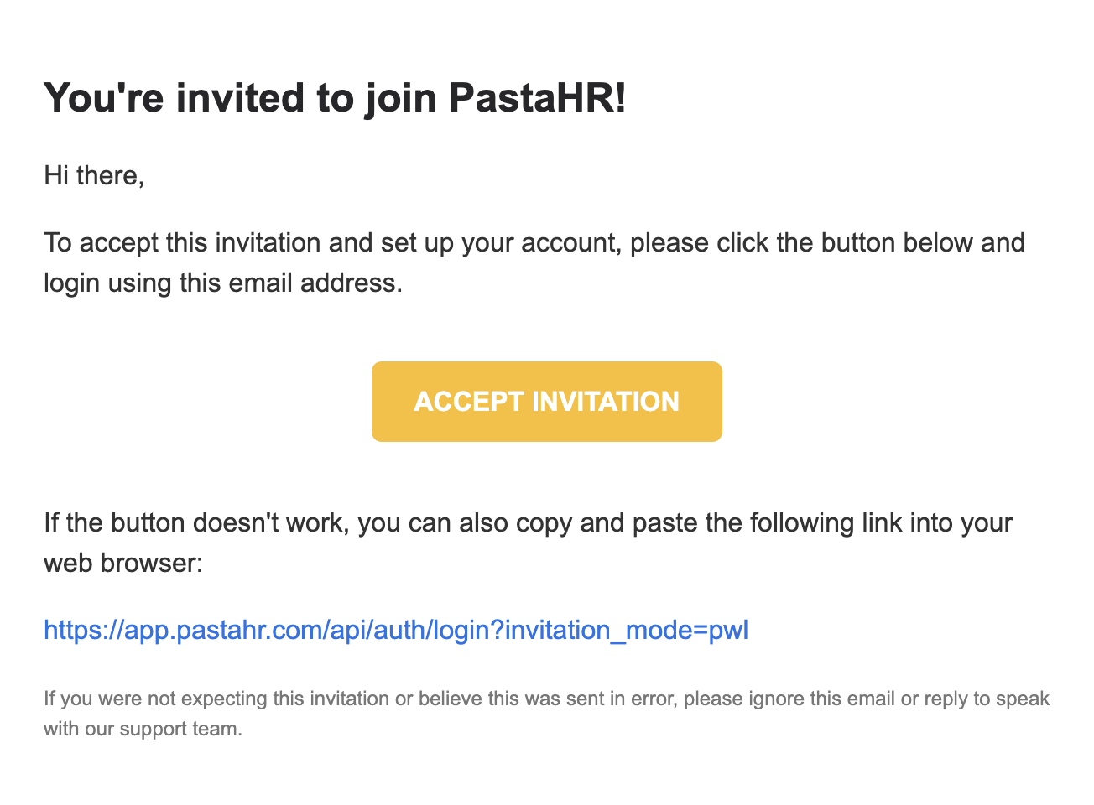1094x805 pixels.
Task: Click the "If you were not expecting" disclaimer line
Action: pyautogui.click(x=546, y=699)
